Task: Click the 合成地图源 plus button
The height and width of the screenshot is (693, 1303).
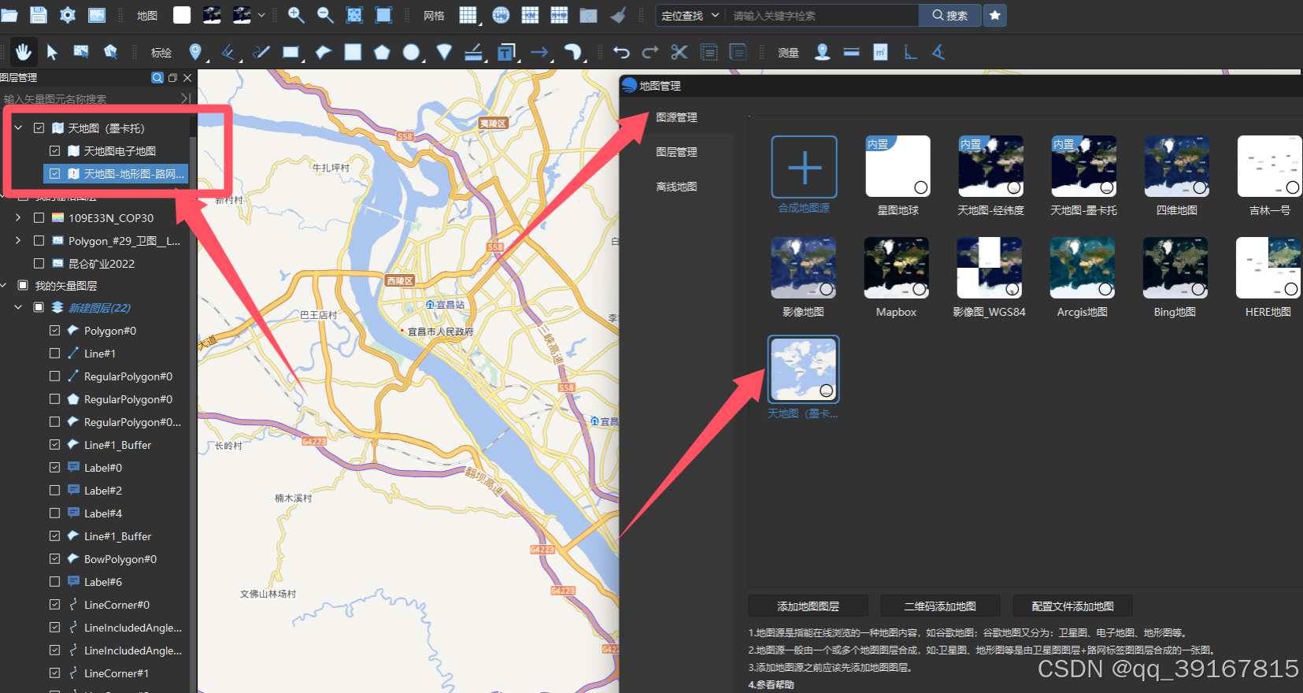Action: [x=804, y=167]
